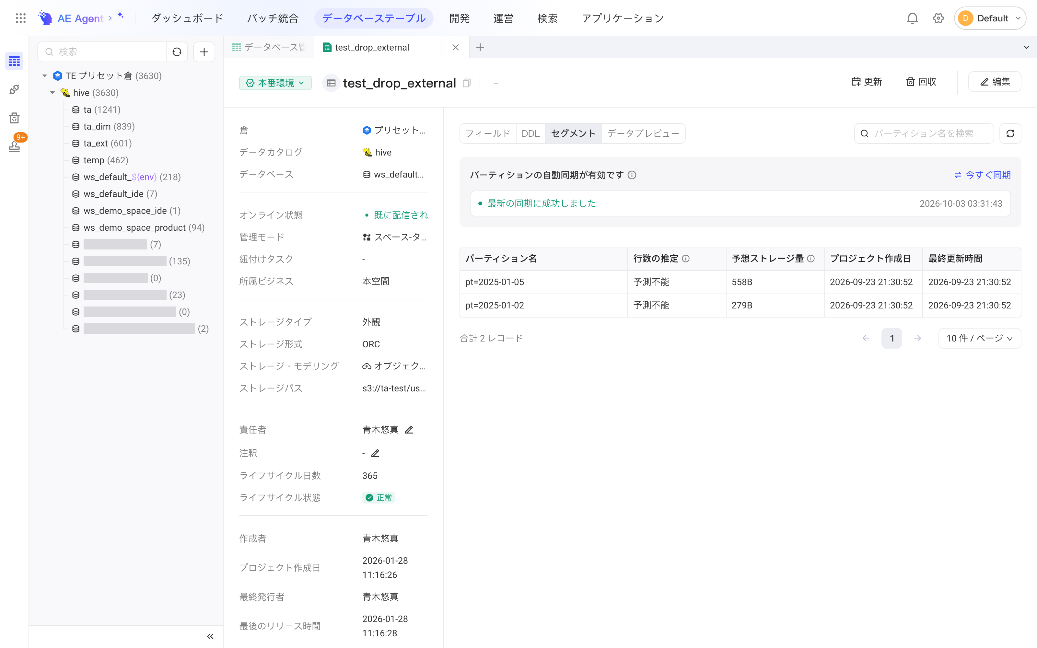Screen dimensions: 1037x648
Task: Go to page 1 in pagination
Action: click(892, 338)
